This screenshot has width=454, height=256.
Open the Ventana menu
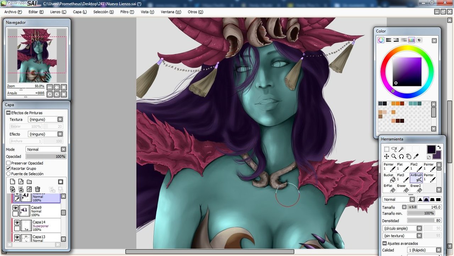click(x=171, y=12)
